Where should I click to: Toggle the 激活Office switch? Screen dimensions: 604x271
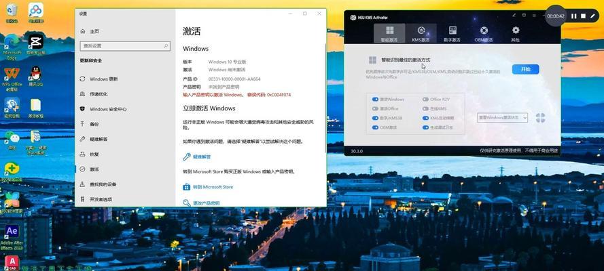point(375,108)
